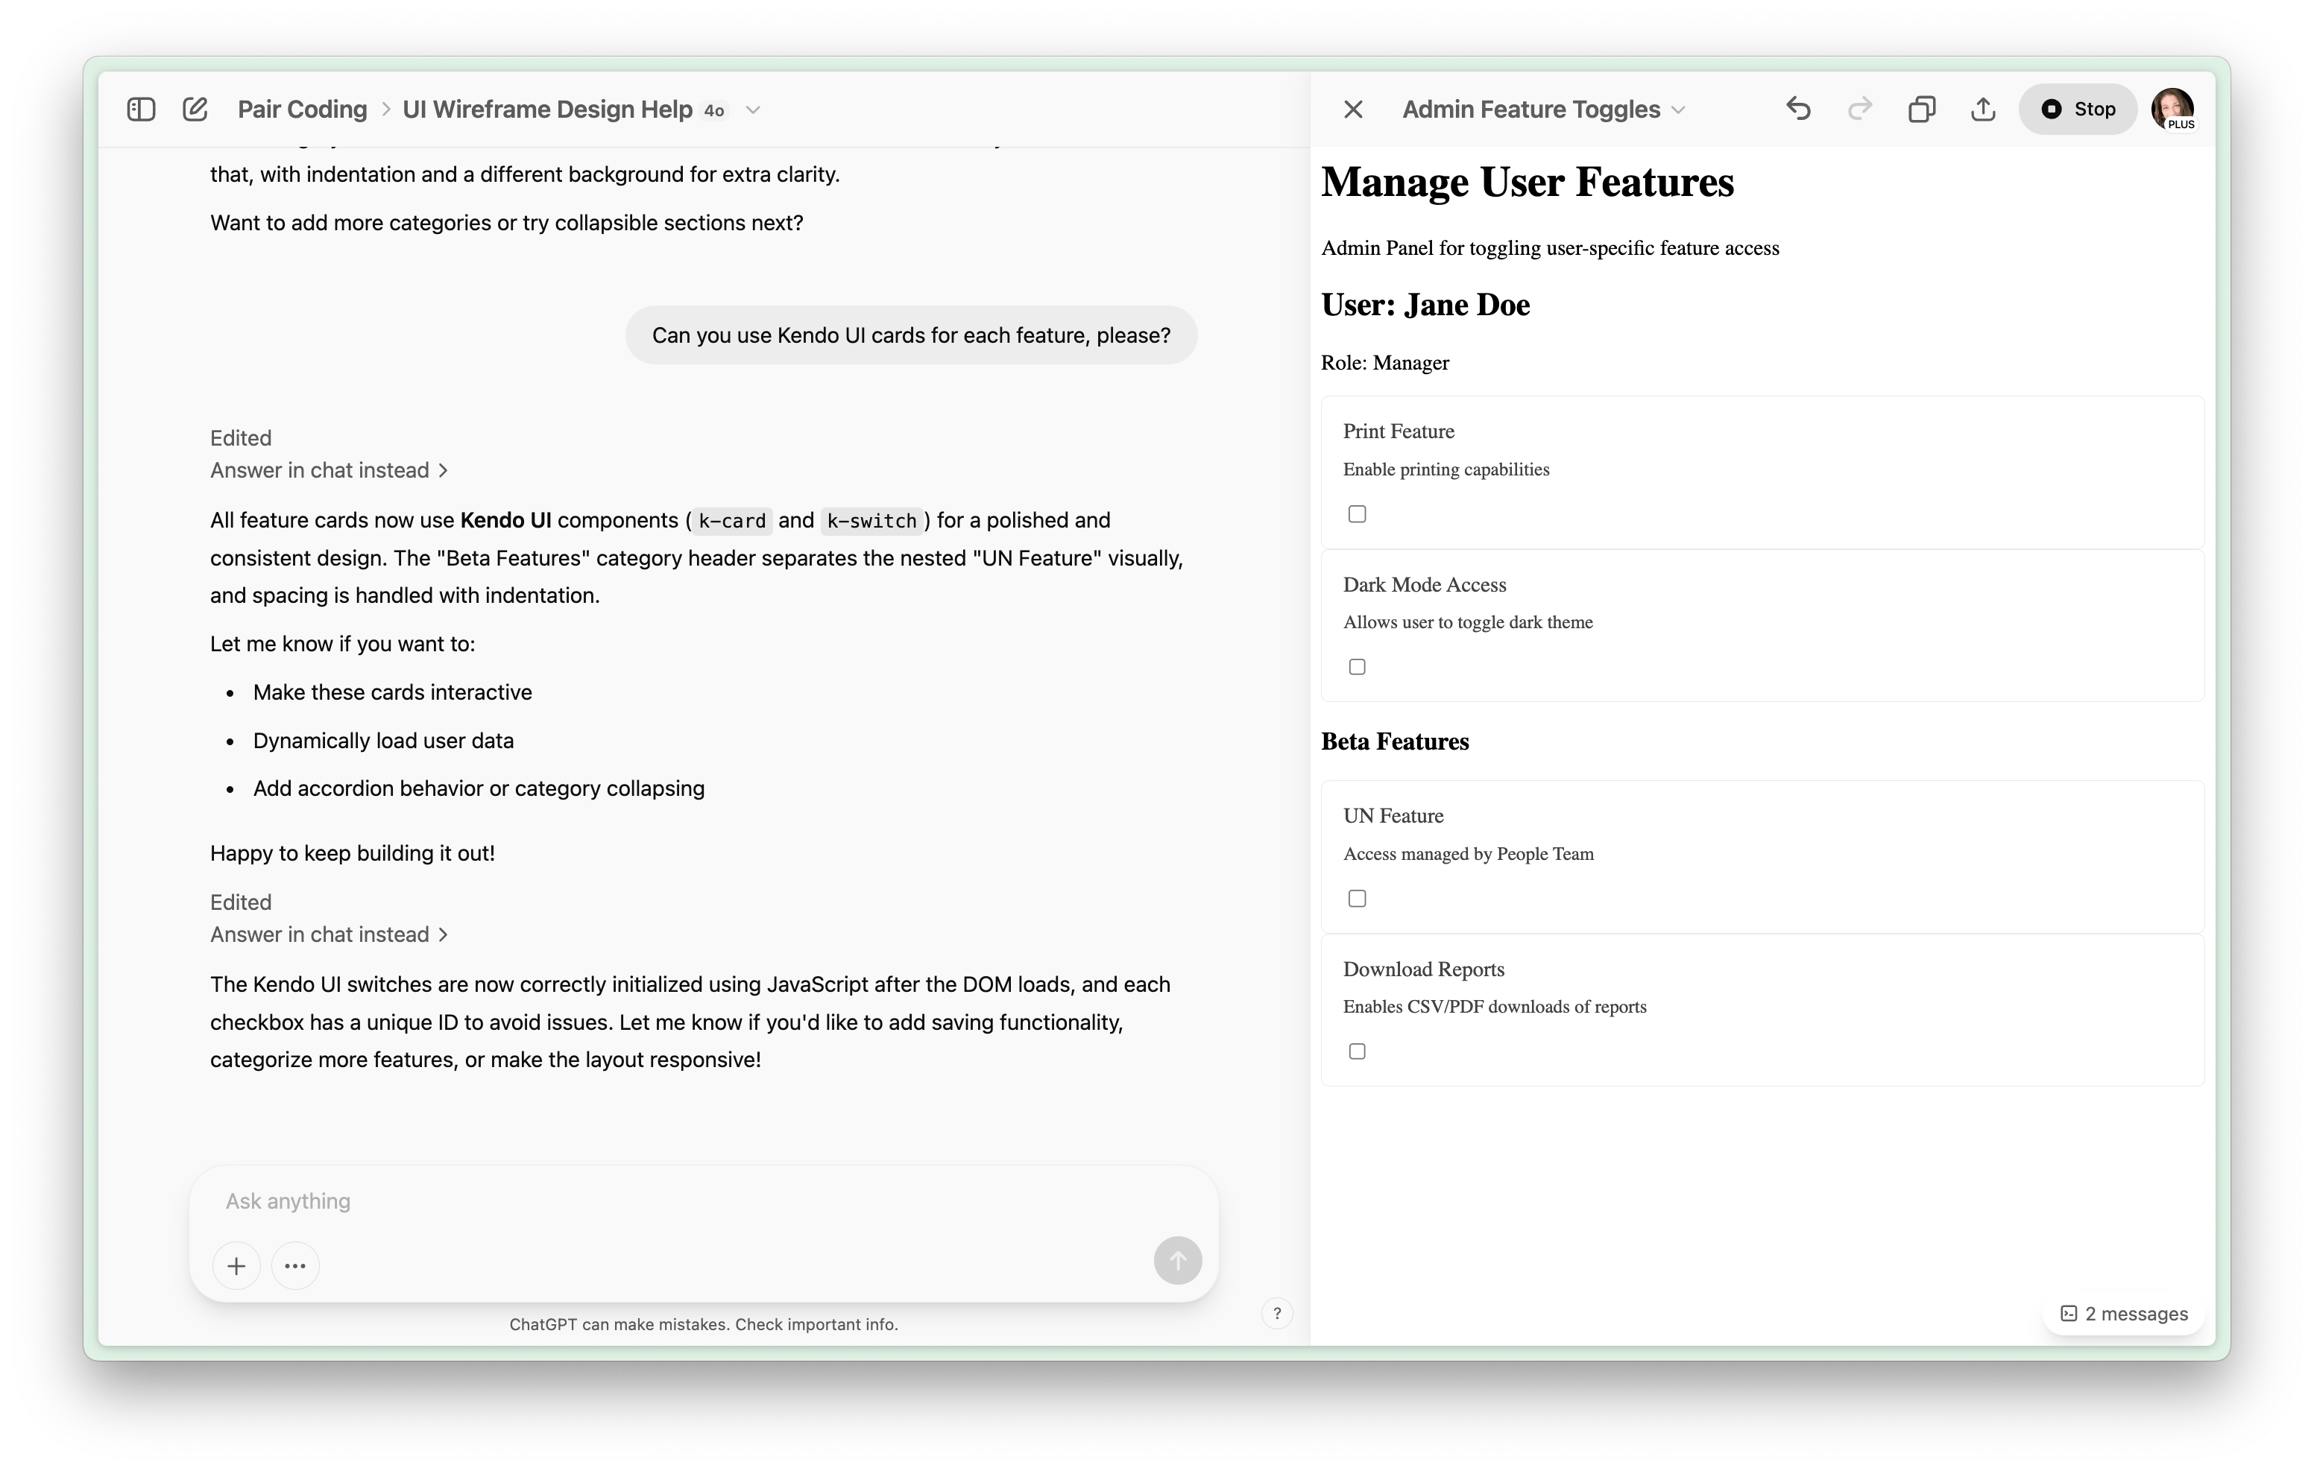
Task: Open more tools ellipsis button
Action: 295,1265
